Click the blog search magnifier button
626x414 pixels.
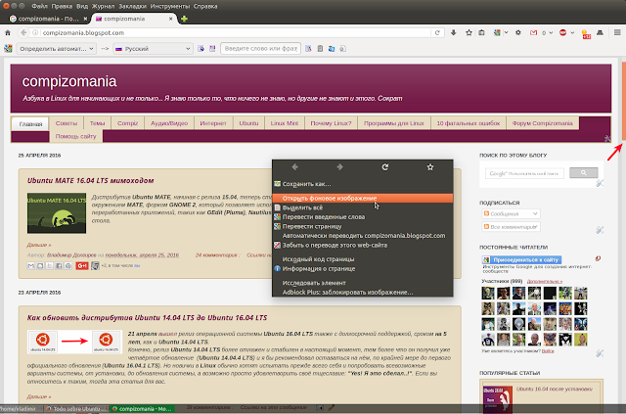point(583,173)
